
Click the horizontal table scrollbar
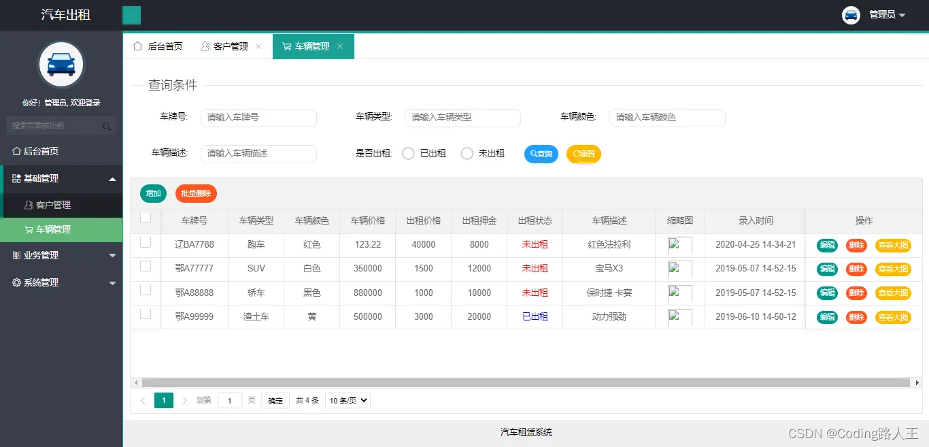(x=526, y=383)
